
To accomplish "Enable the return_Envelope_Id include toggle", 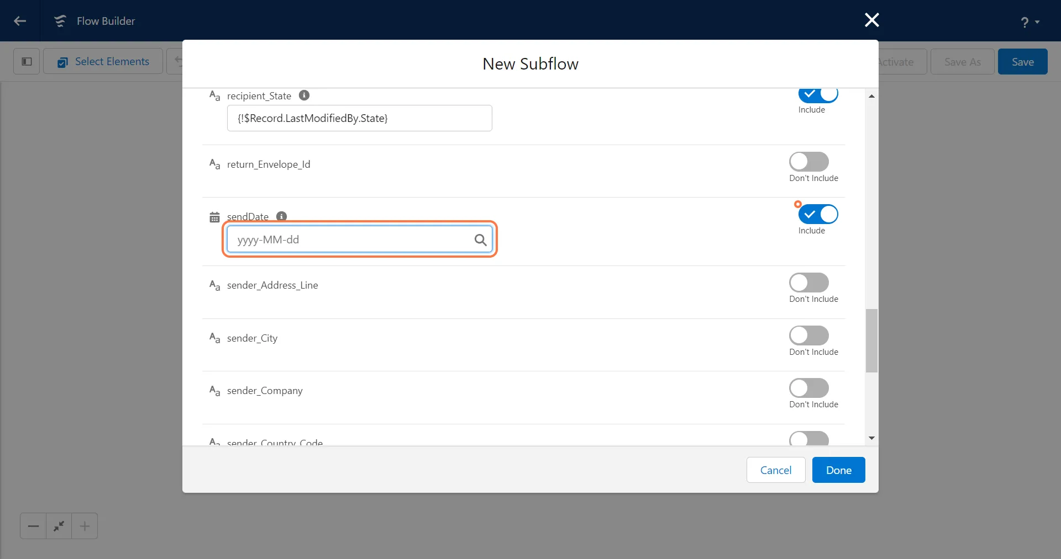I will point(808,162).
